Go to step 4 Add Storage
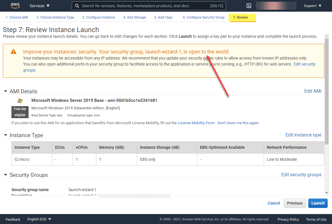 coord(135,17)
